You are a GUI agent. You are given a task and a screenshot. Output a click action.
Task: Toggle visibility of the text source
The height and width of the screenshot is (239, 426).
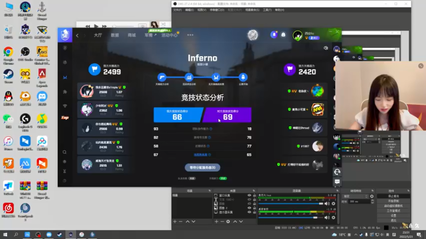249,200
